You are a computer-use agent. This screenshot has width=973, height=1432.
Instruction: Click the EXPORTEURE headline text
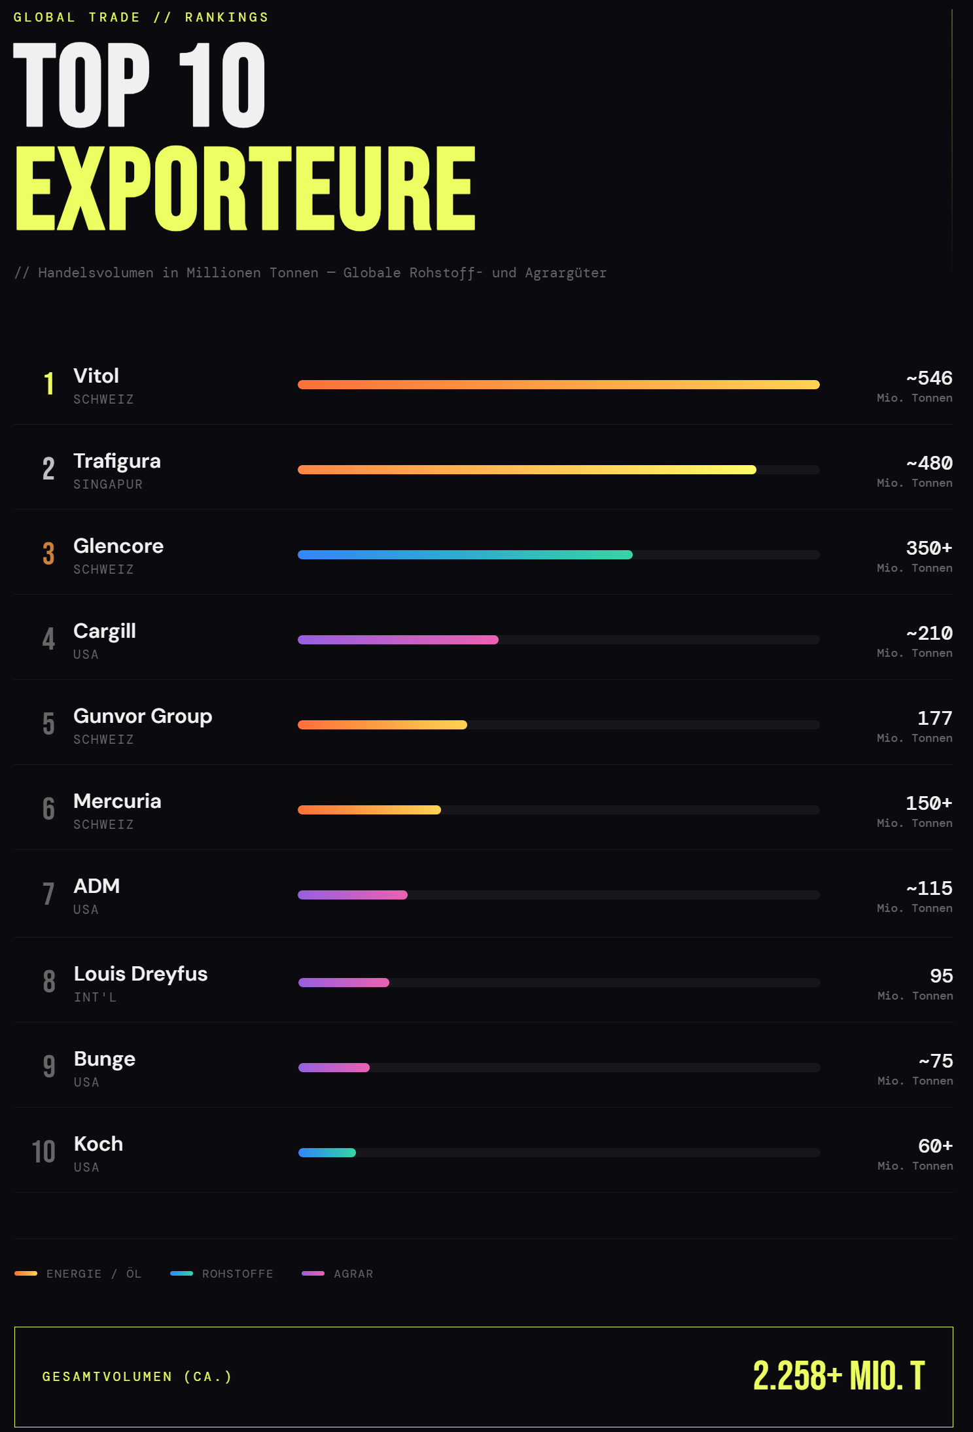tap(245, 190)
